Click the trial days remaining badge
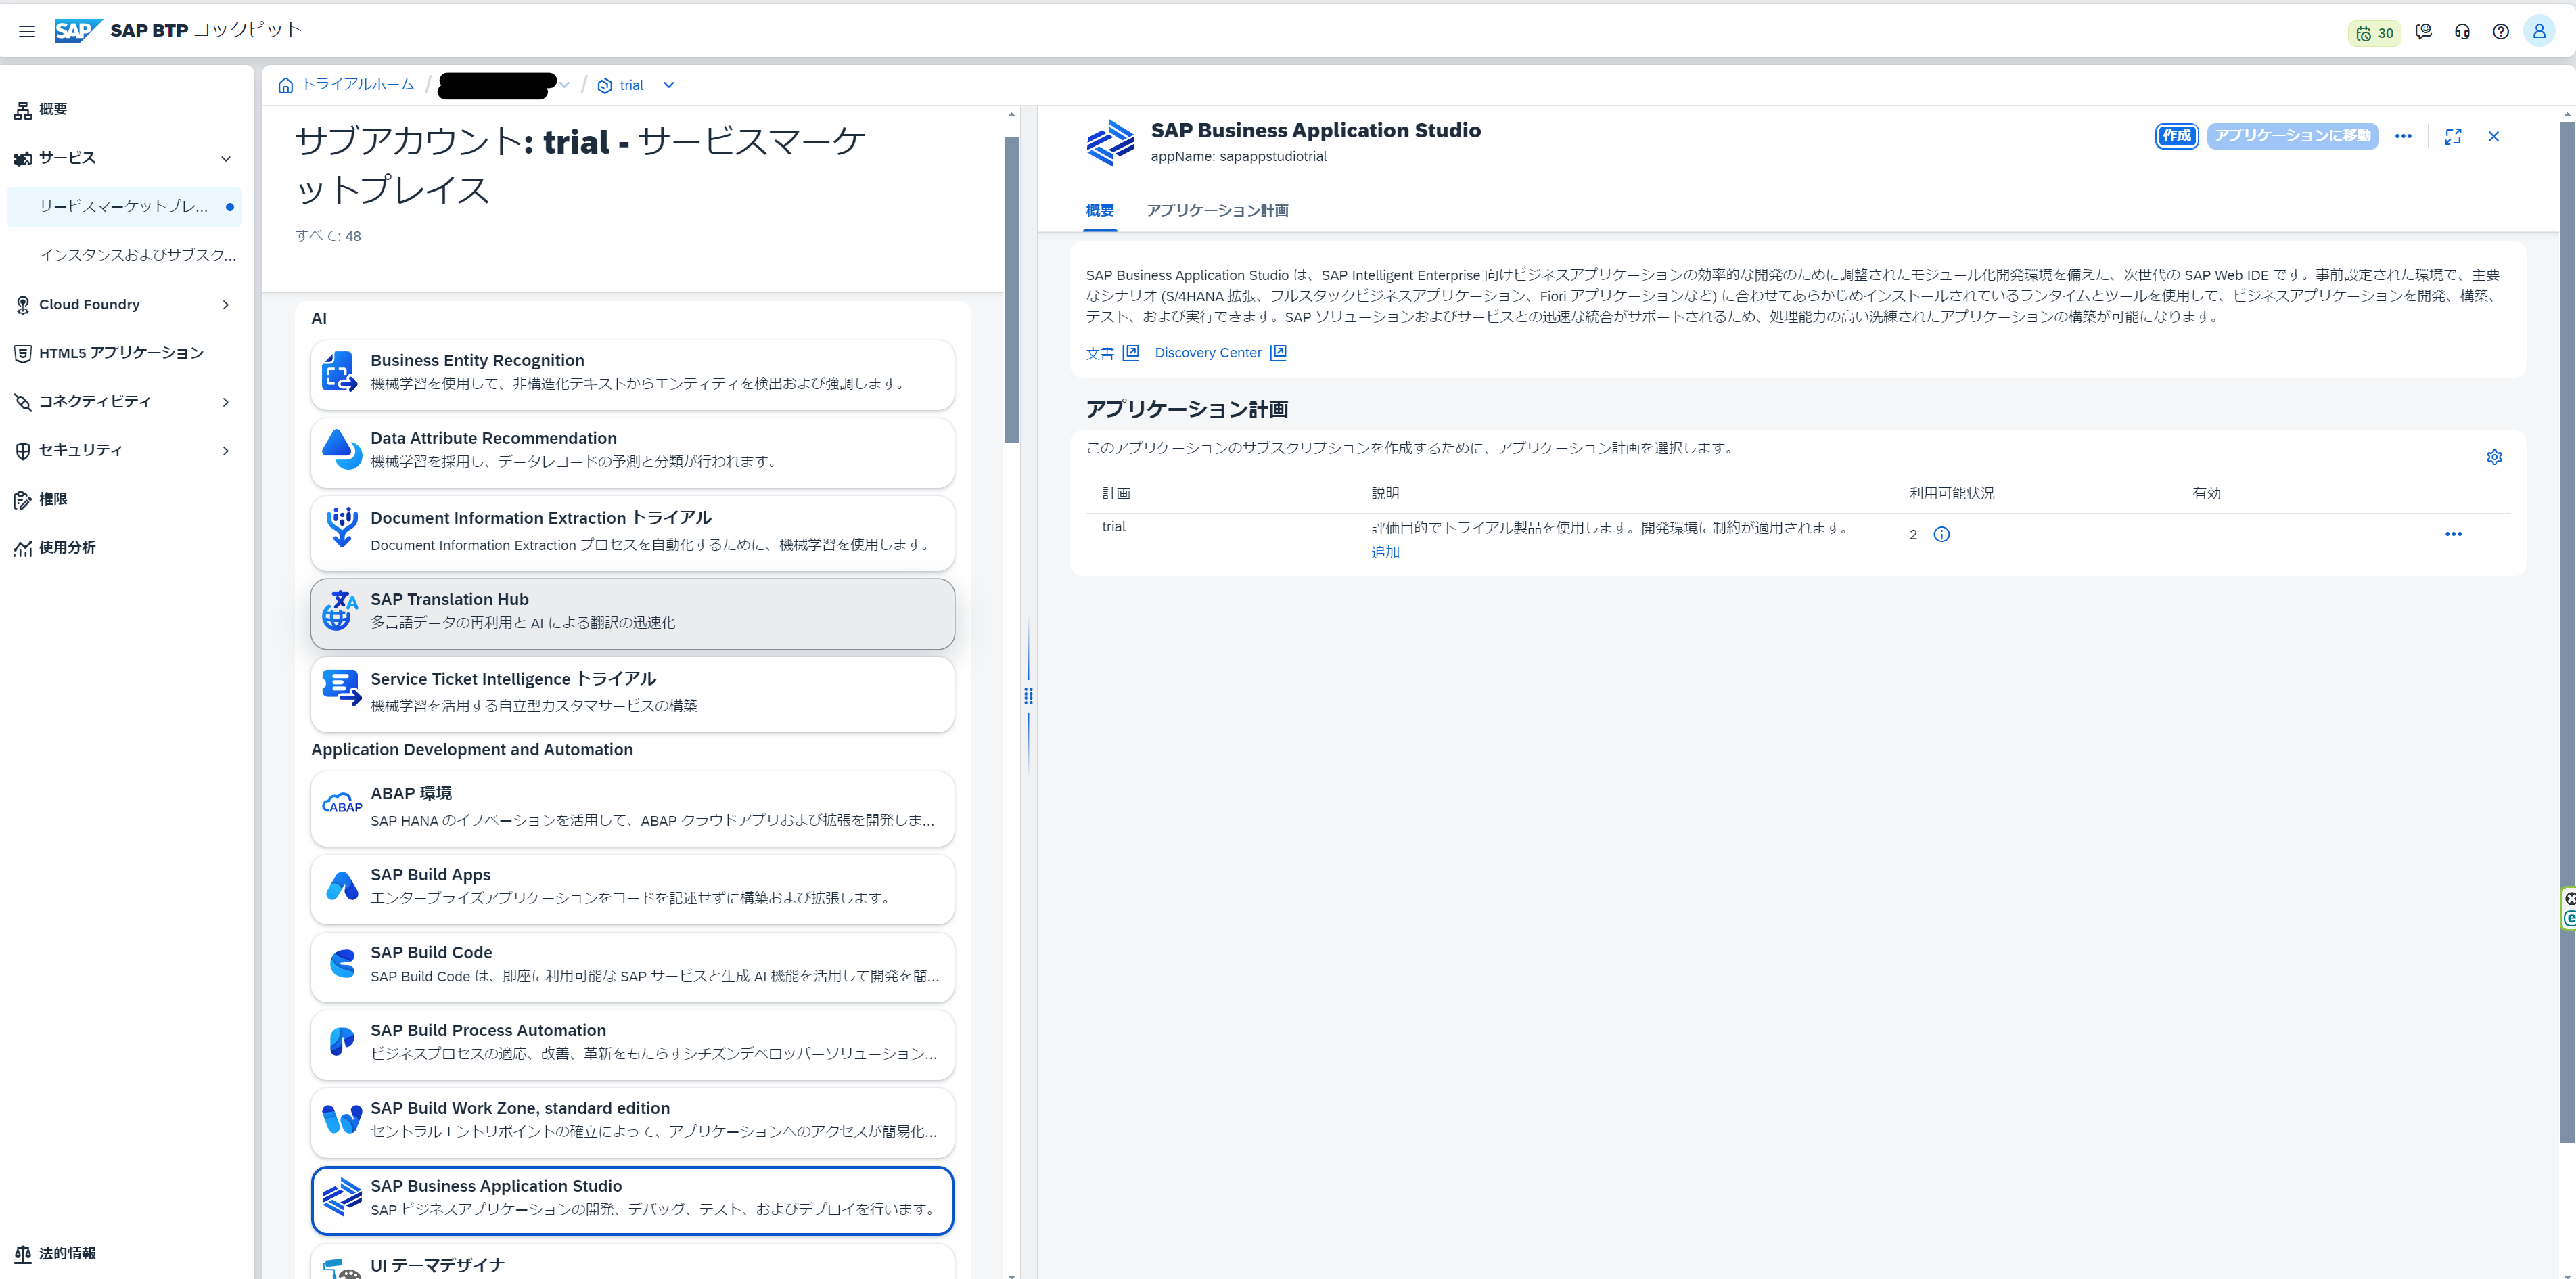The height and width of the screenshot is (1279, 2576). (x=2374, y=32)
